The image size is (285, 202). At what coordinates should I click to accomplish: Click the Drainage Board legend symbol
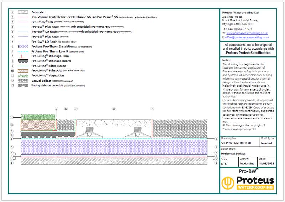pyautogui.click(x=23, y=61)
